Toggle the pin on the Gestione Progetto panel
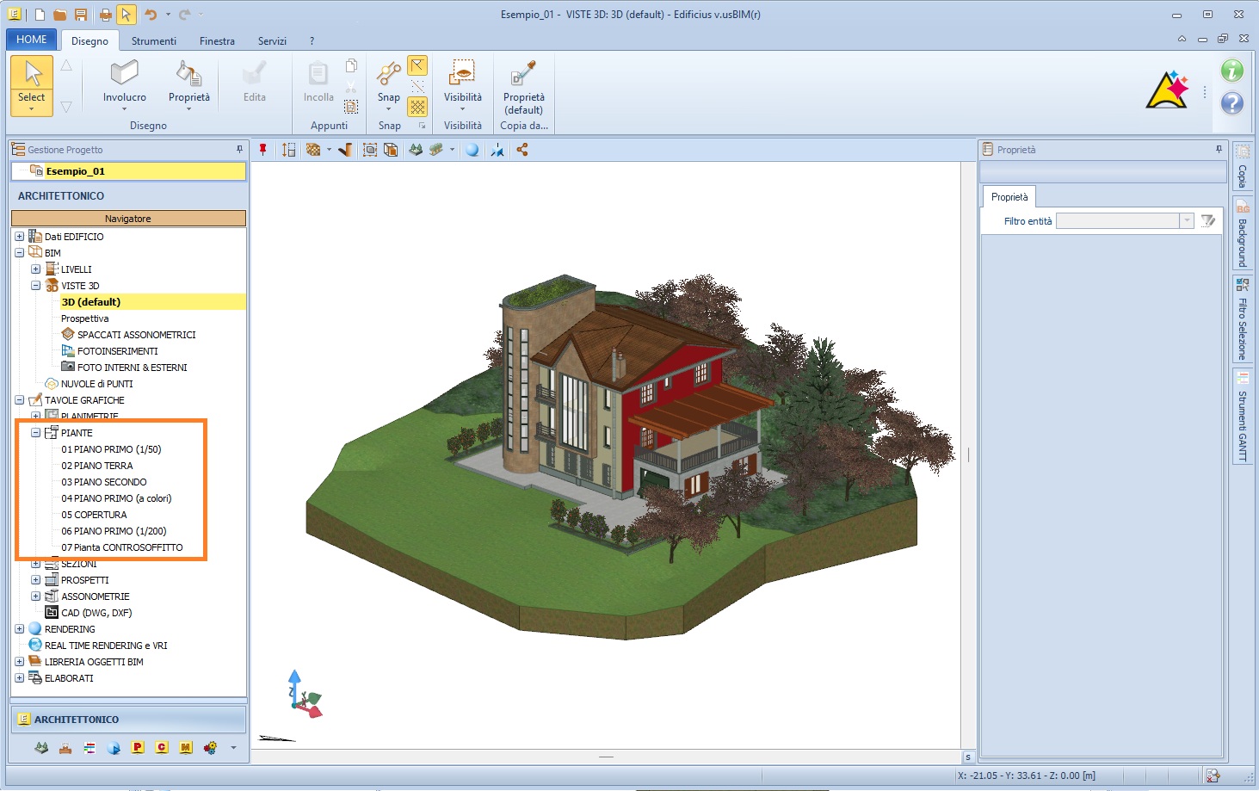 coord(240,150)
